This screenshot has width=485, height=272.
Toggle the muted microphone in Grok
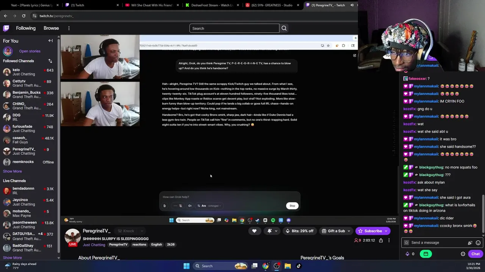(x=180, y=206)
